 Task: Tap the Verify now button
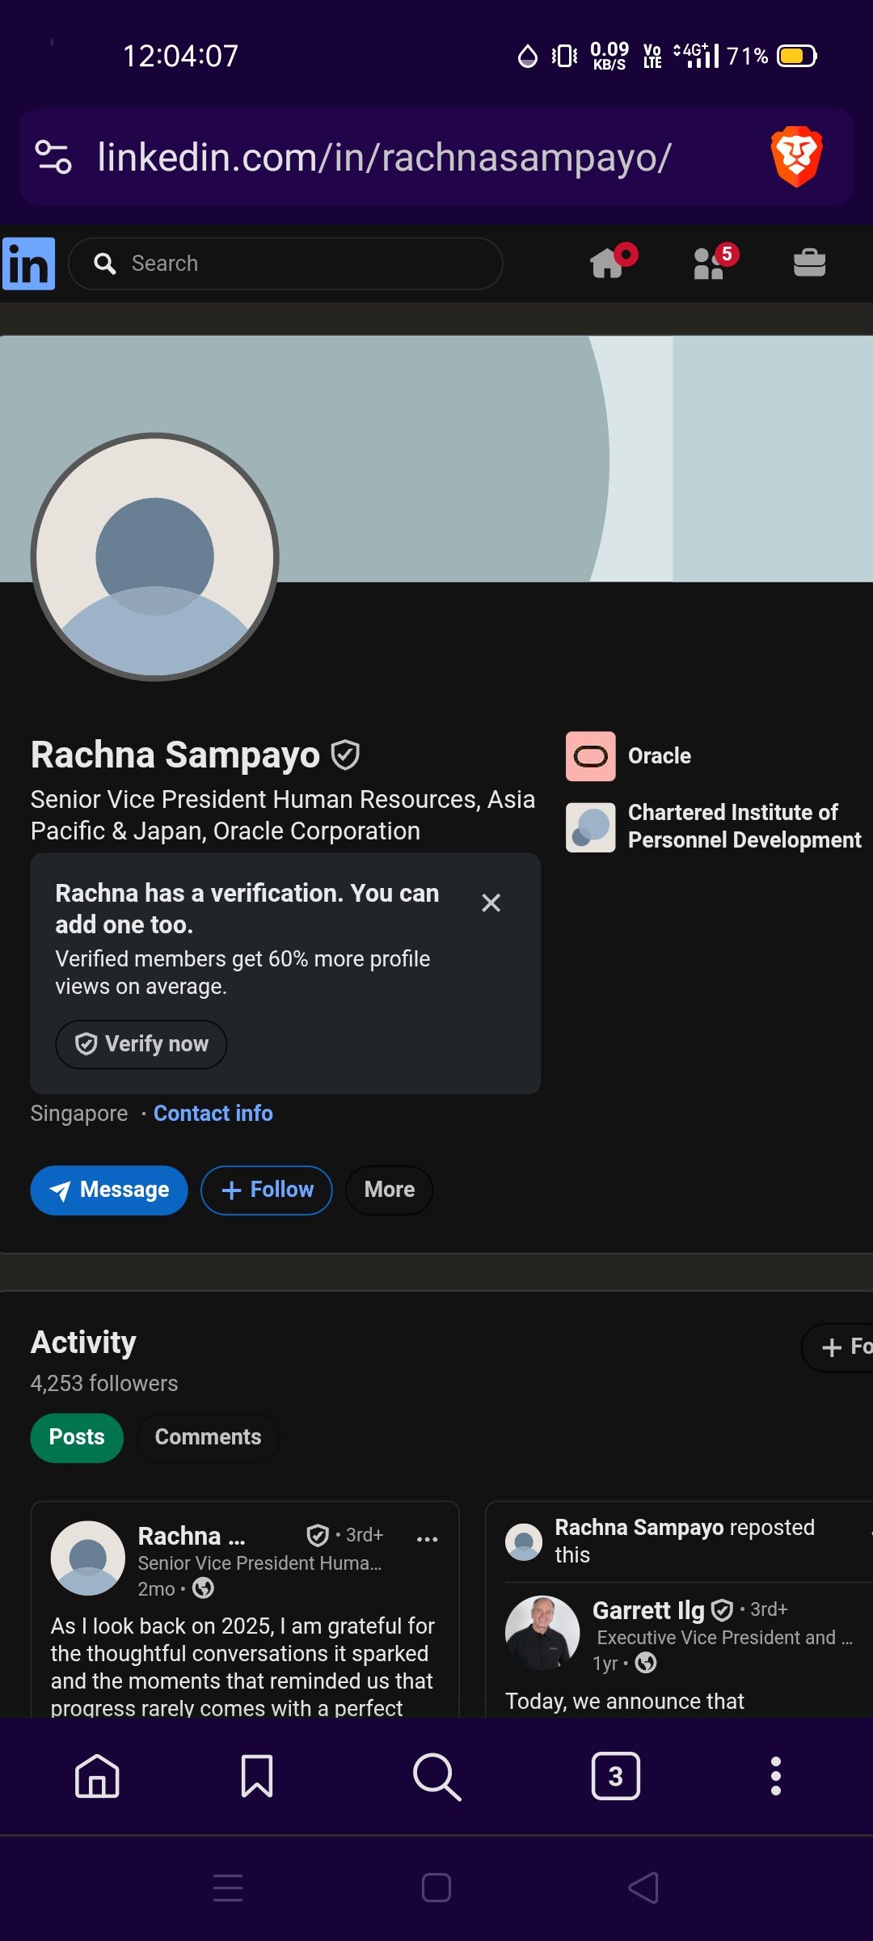click(141, 1044)
